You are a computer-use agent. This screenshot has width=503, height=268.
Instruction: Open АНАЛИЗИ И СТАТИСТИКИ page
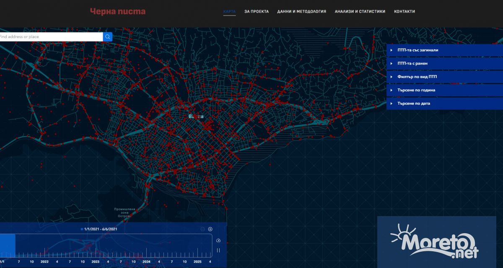[360, 12]
